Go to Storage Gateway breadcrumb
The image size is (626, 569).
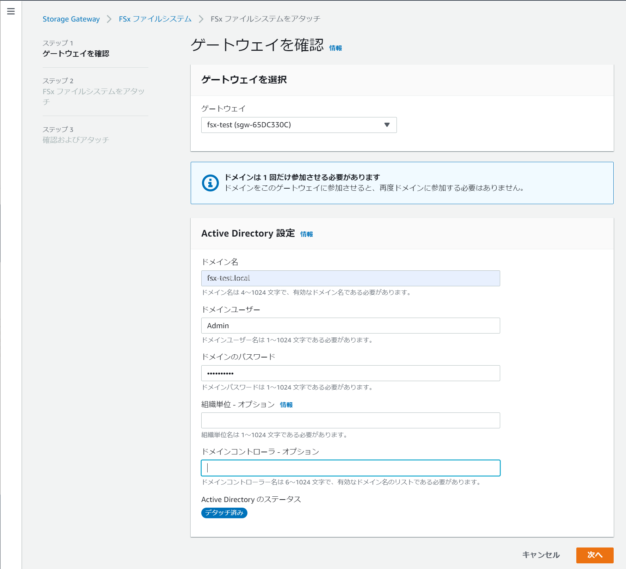click(x=71, y=19)
